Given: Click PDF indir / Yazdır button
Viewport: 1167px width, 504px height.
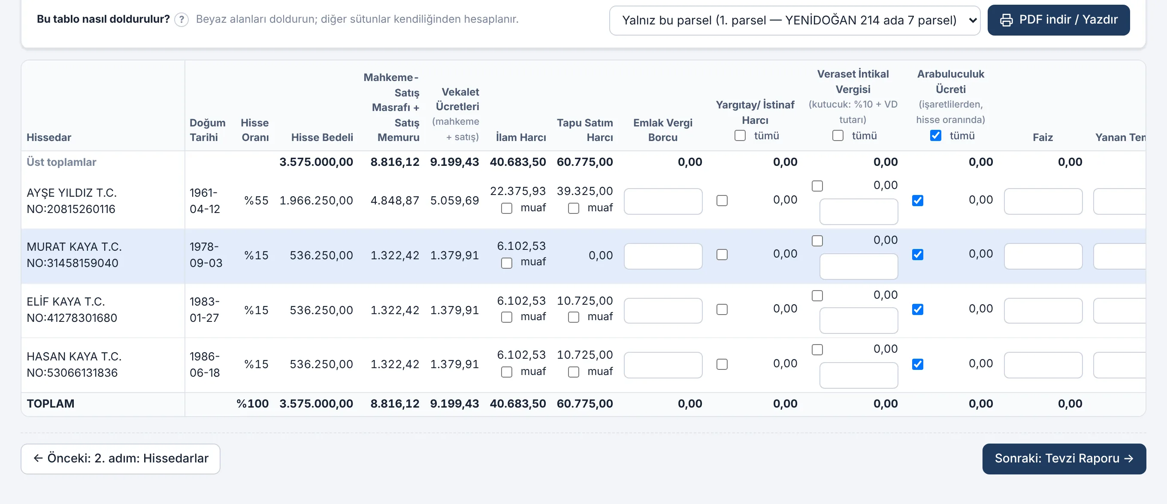Looking at the screenshot, I should pos(1058,20).
